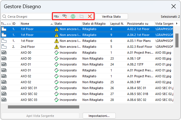Click the warning icon on first 1st Floor row
This screenshot has height=120, width=181.
point(57,29)
